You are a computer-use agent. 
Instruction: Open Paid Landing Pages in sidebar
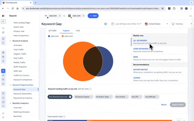tap(22, 23)
